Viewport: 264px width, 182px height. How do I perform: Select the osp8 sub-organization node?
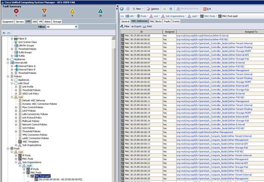point(29,166)
